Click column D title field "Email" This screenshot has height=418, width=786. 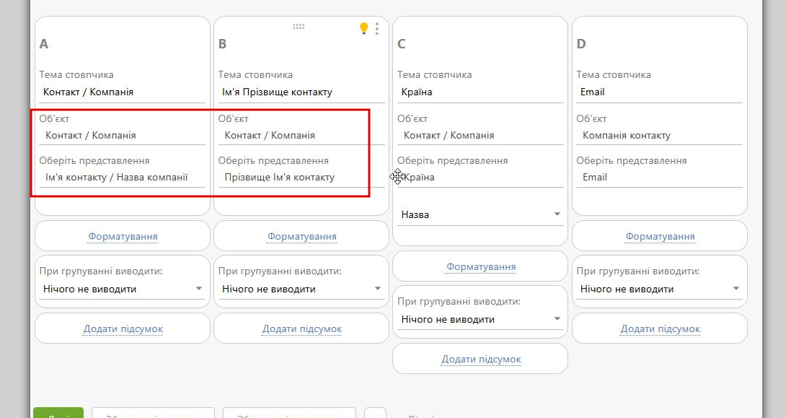pyautogui.click(x=659, y=92)
